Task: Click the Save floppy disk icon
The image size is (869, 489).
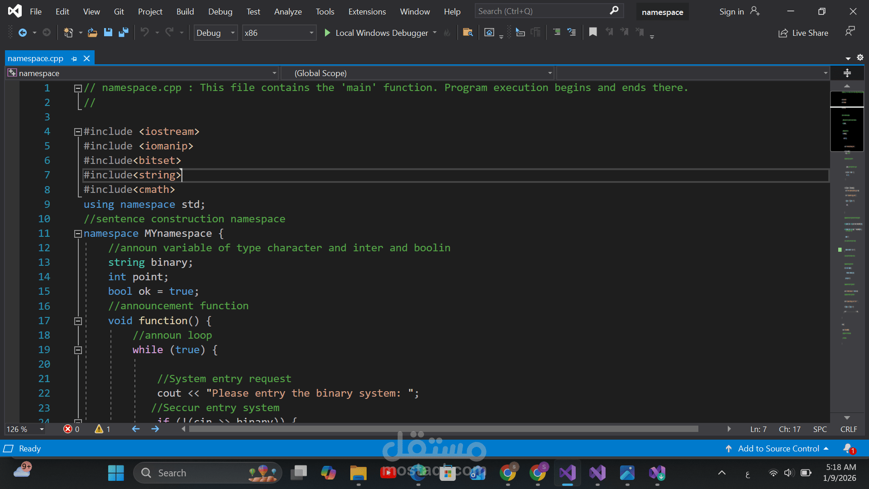Action: (x=108, y=33)
